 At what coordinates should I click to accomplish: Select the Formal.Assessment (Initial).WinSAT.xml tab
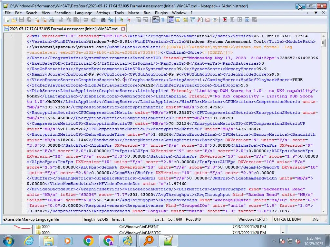point(64,29)
